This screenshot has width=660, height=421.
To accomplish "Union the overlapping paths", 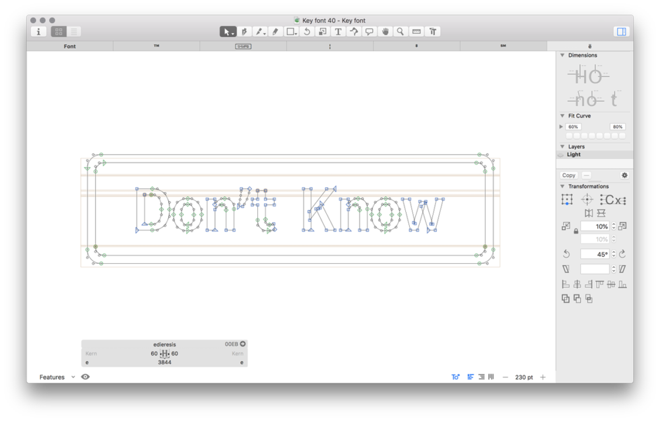I will 566,299.
